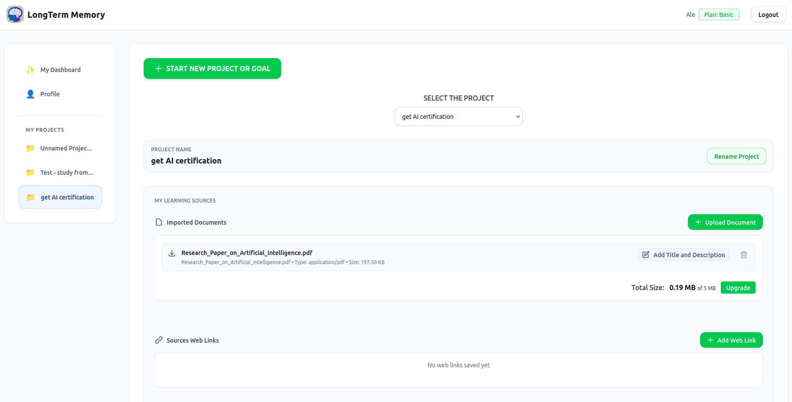This screenshot has height=402, width=792.
Task: Click Upgrade next to total size
Action: pos(738,288)
